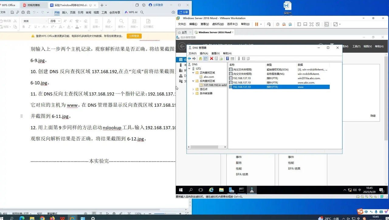The width and height of the screenshot is (389, 220).
Task: Click the WPS highlight color button
Action: coord(69,27)
